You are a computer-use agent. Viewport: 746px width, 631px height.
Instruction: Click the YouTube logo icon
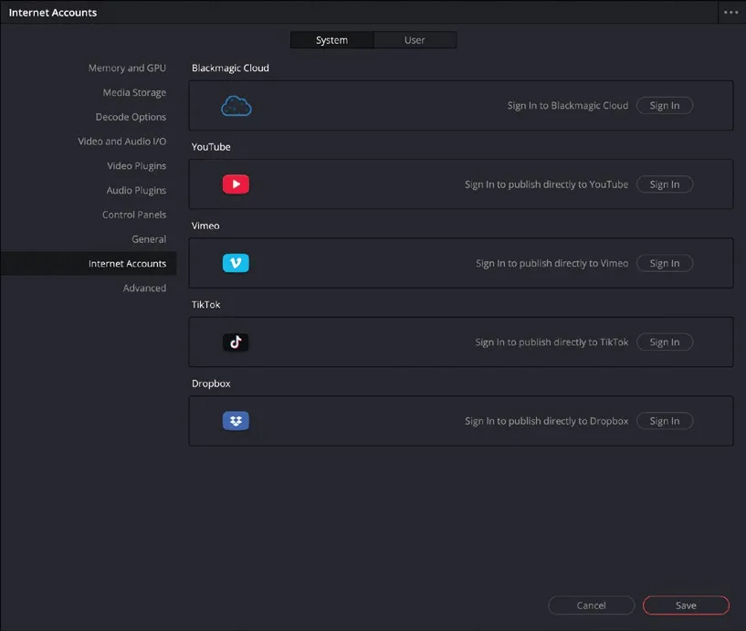click(236, 184)
